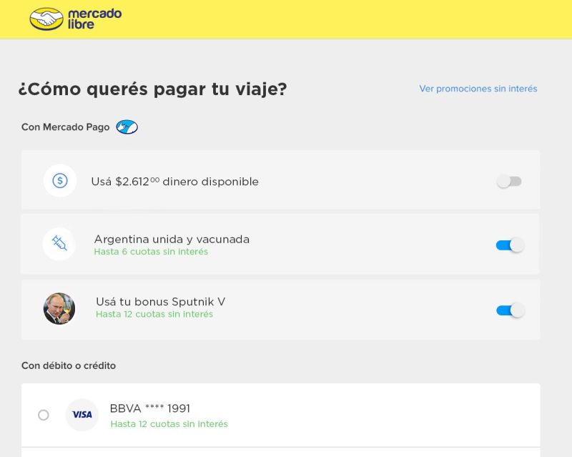This screenshot has width=572, height=457.
Task: Click the Sputnik V bonus avatar photo
Action: coord(59,308)
